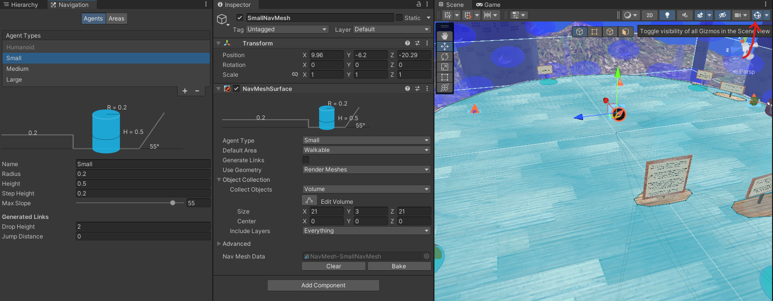This screenshot has height=301, width=773.
Task: Tick the Generate Links checkbox
Action: click(x=306, y=160)
